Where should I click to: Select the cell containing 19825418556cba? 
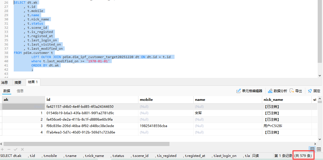click(153, 126)
